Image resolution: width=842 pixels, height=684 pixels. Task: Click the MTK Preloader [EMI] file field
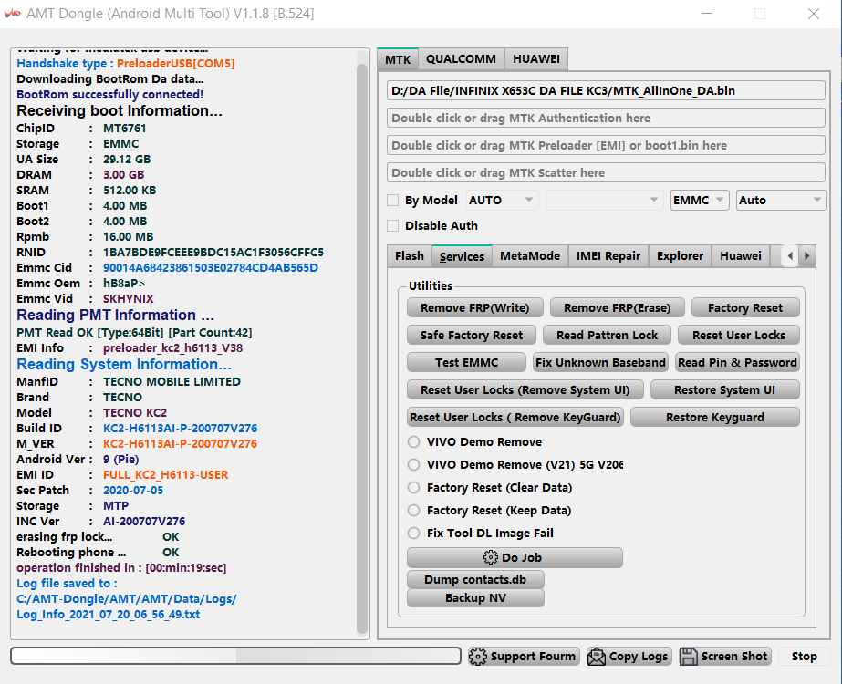pyautogui.click(x=606, y=145)
